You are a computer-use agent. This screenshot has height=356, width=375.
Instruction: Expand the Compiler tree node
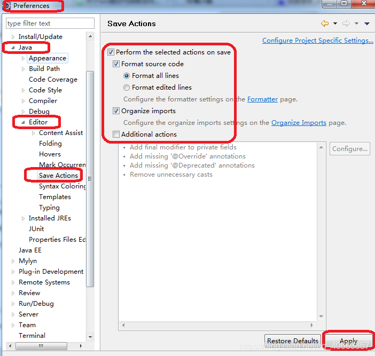23,101
